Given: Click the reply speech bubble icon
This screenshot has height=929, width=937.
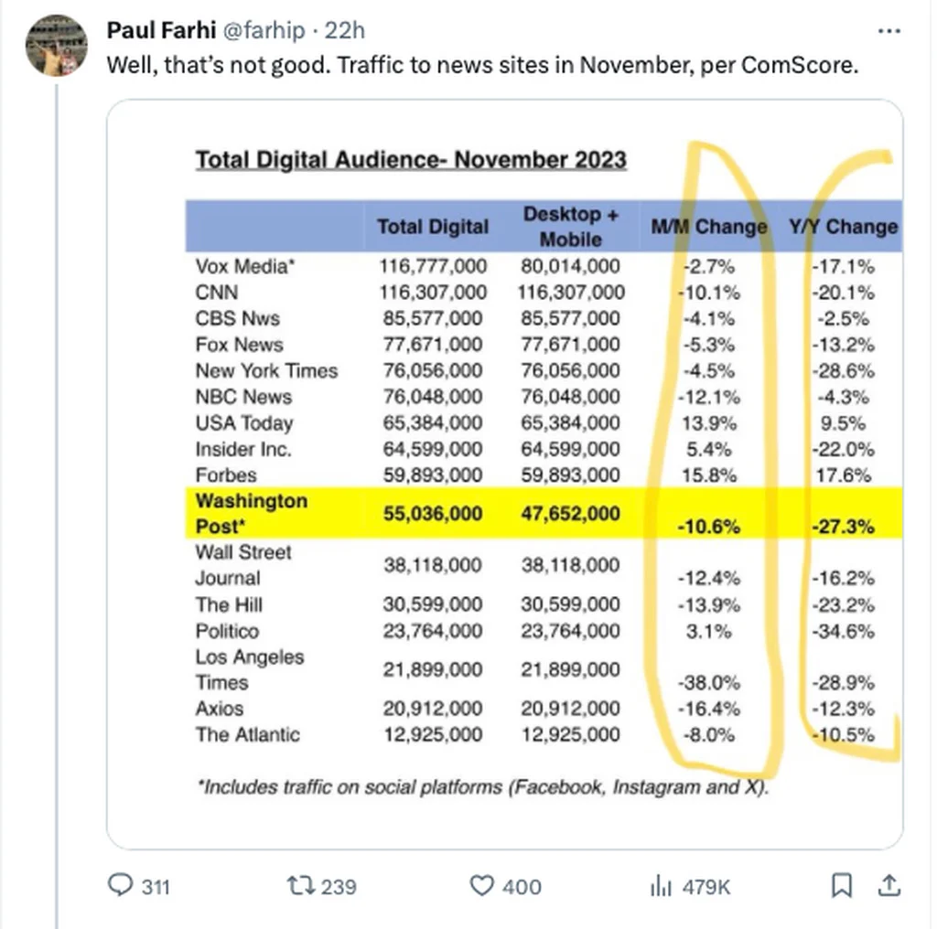Looking at the screenshot, I should click(x=121, y=885).
